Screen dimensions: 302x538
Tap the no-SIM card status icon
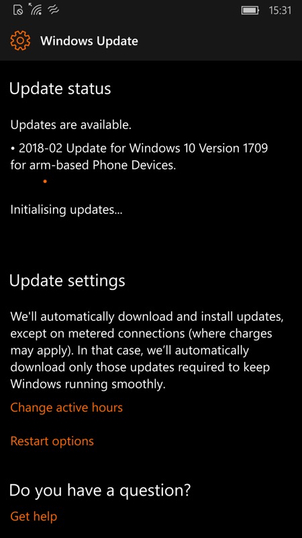click(x=18, y=10)
